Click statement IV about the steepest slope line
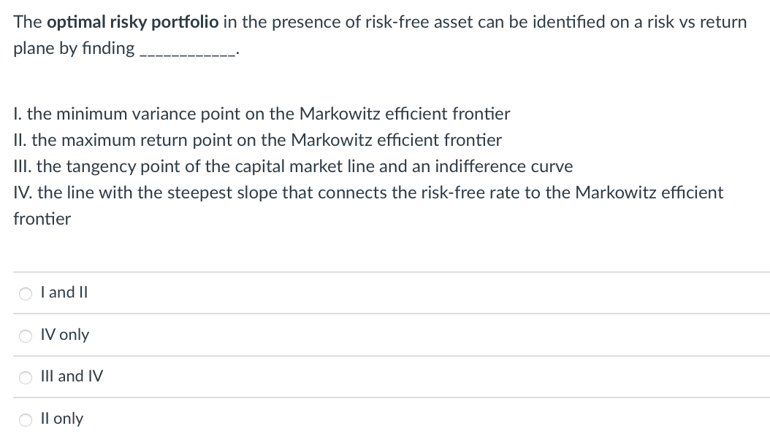 [368, 206]
